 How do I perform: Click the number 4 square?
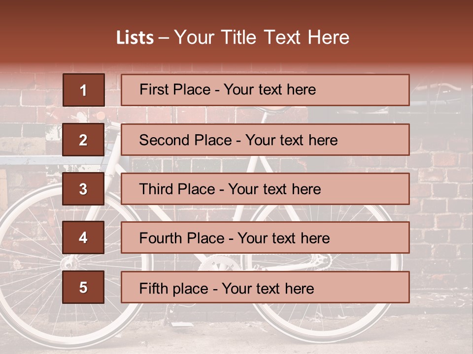click(x=83, y=238)
